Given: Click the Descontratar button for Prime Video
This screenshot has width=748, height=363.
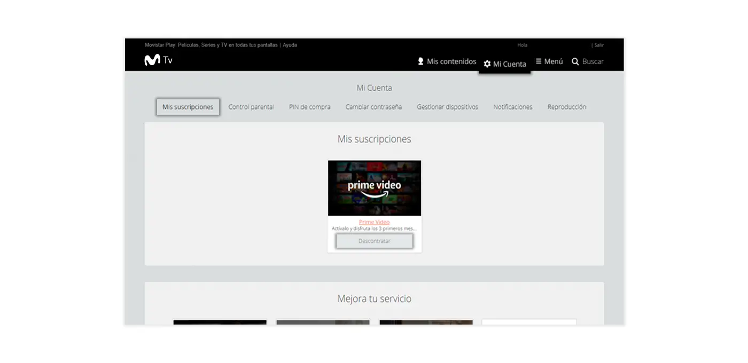Looking at the screenshot, I should click(x=375, y=241).
